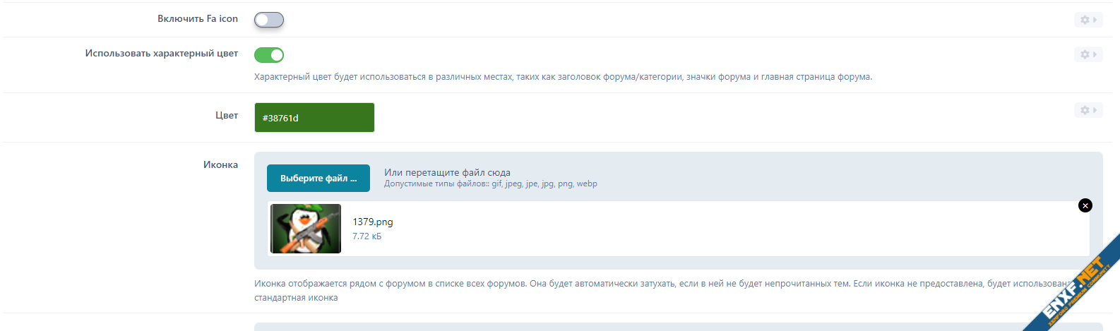This screenshot has width=1120, height=331.
Task: Click the Цвет field label
Action: coord(227,115)
